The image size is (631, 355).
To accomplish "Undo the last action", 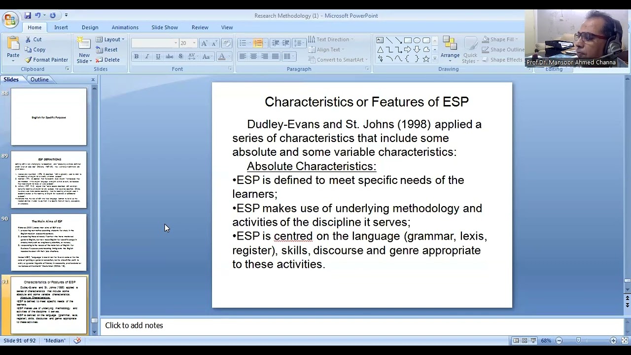I will point(37,15).
